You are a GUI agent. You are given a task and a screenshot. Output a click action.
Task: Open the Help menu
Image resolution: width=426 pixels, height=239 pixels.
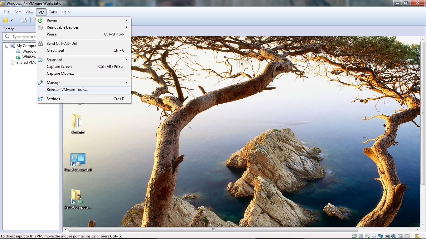point(65,12)
